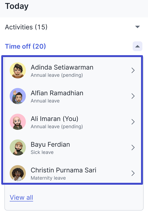Image resolution: width=148 pixels, height=214 pixels.
Task: Expand the Activities (15) section arrow
Action: pos(138,27)
